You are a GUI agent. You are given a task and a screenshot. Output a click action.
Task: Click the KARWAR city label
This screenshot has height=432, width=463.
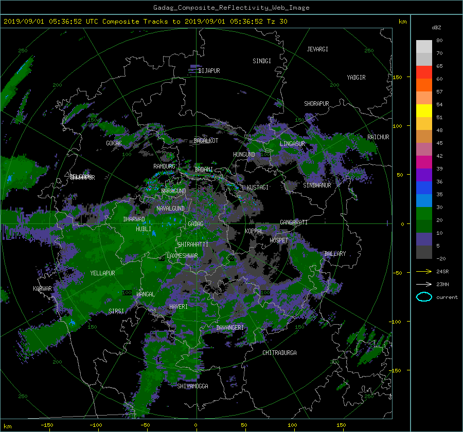click(42, 289)
